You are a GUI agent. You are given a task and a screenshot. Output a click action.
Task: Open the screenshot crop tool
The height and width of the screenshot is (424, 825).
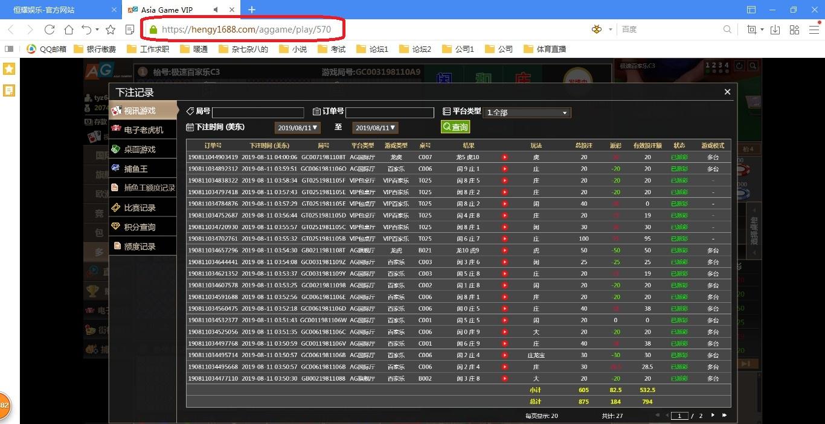[752, 30]
